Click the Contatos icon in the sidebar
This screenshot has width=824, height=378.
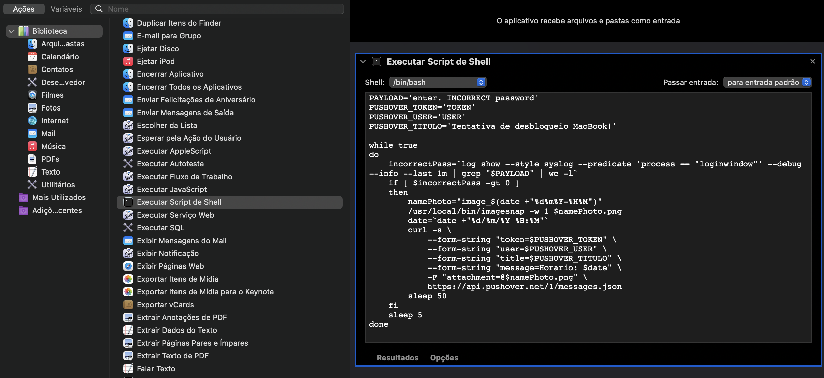click(x=32, y=69)
